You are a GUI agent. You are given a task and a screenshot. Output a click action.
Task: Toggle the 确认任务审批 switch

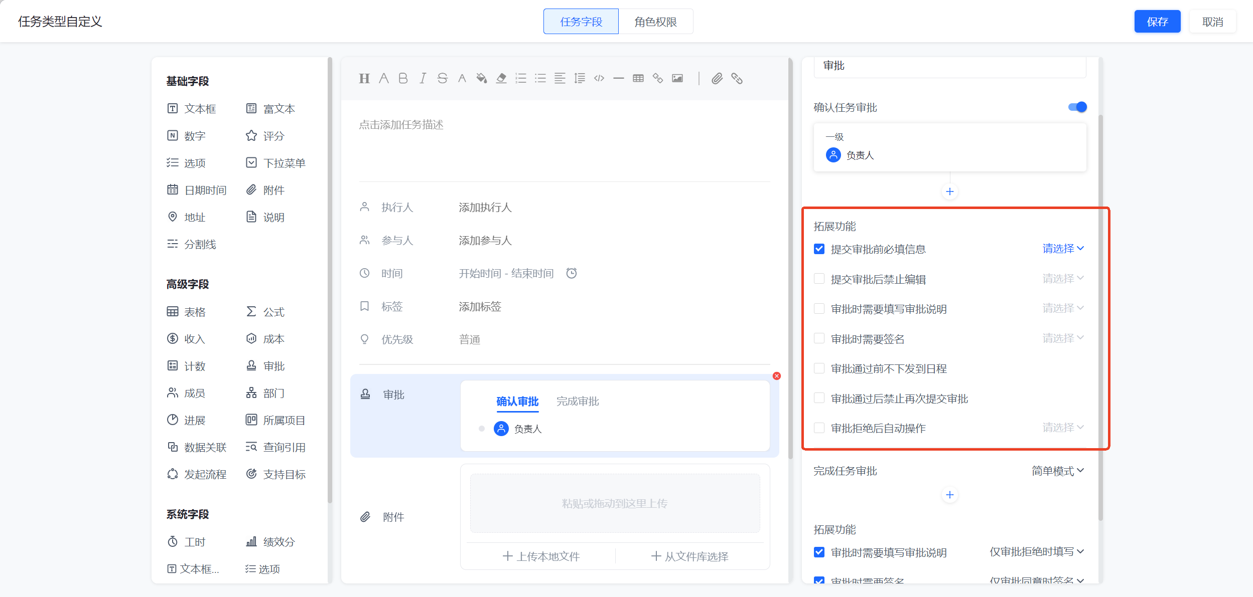(x=1077, y=107)
